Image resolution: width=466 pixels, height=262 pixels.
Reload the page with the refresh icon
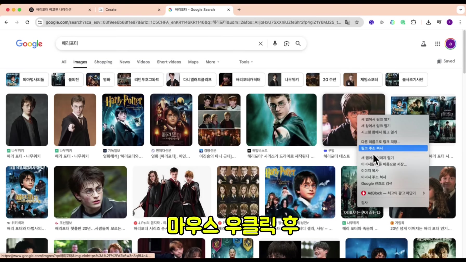(x=27, y=22)
